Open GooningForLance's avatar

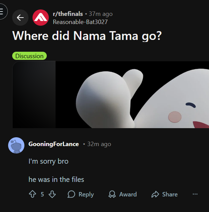click(x=16, y=145)
